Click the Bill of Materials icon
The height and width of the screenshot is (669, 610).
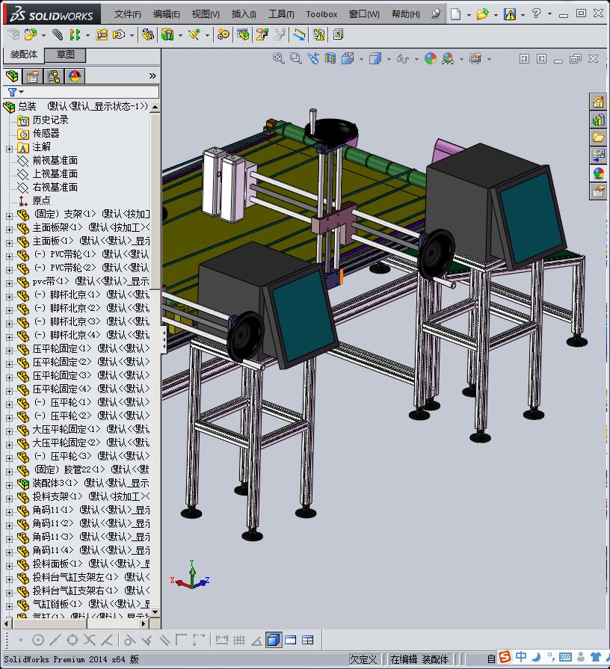tap(243, 34)
